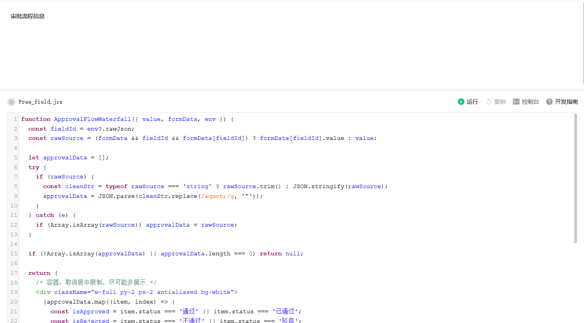Click the 运行 text label

point(472,102)
